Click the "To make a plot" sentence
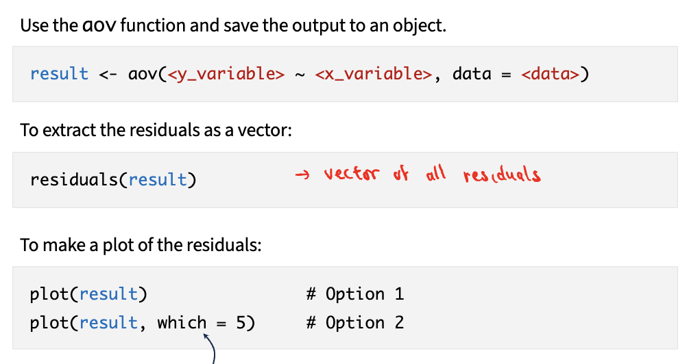The height and width of the screenshot is (364, 687). pos(141,244)
